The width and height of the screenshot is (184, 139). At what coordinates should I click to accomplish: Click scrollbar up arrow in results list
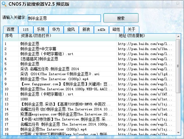178,36
